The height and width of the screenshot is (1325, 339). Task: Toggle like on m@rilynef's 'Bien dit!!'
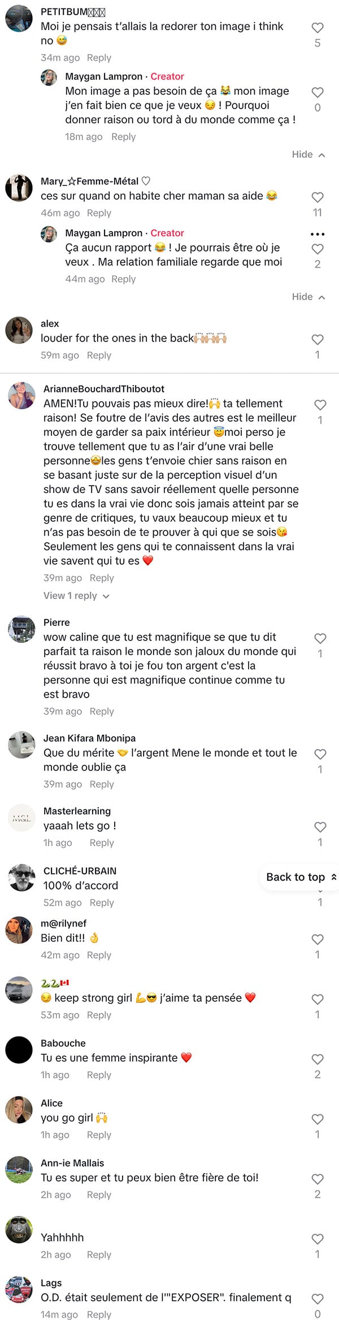pyautogui.click(x=318, y=939)
